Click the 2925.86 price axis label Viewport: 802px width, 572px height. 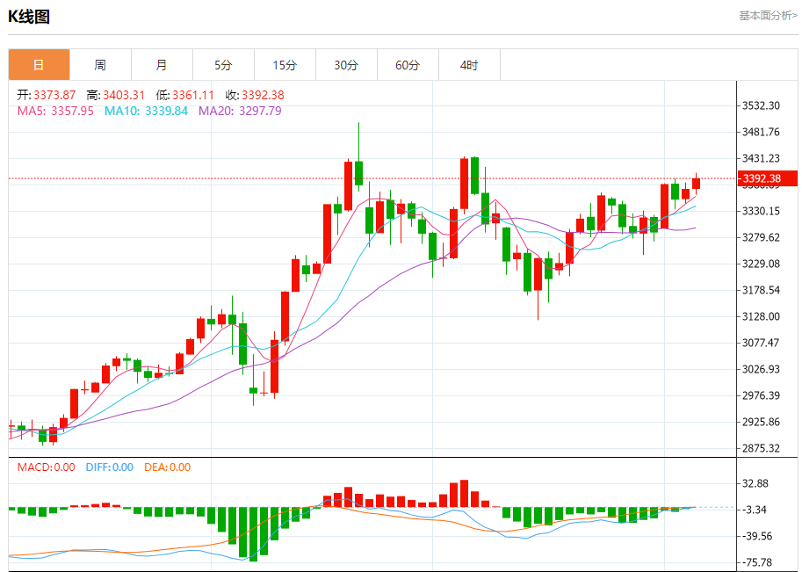coord(761,422)
